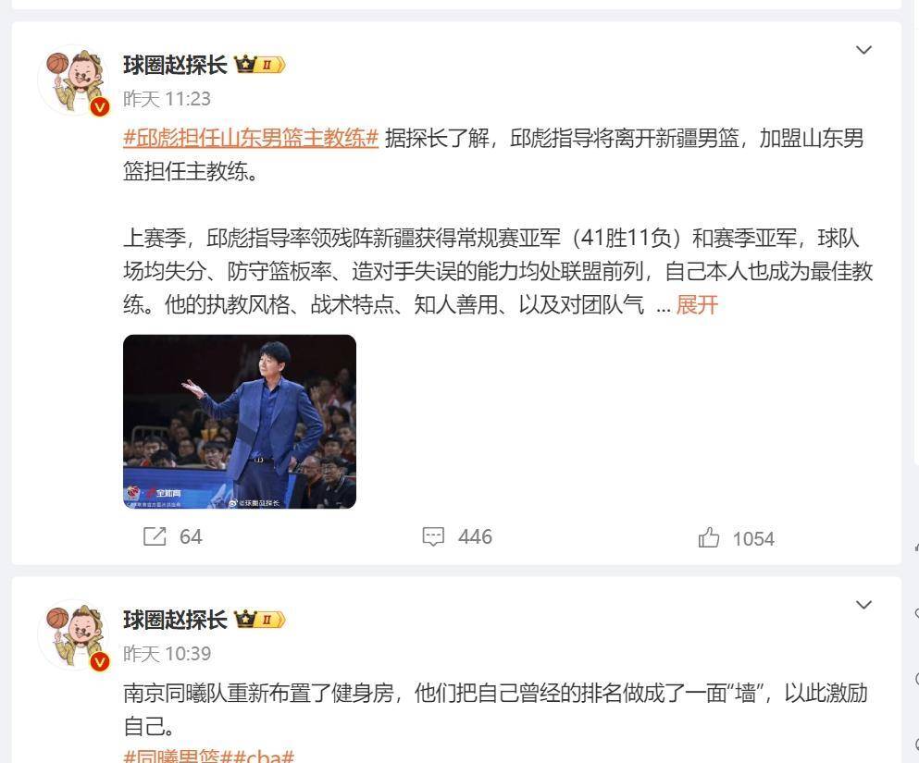Click the 球圈赵探长 username on first post
The height and width of the screenshot is (763, 919).
coord(175,65)
